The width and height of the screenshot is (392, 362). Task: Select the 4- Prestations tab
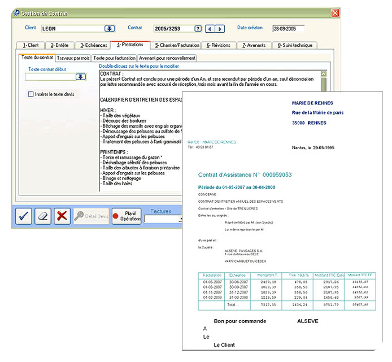[130, 45]
